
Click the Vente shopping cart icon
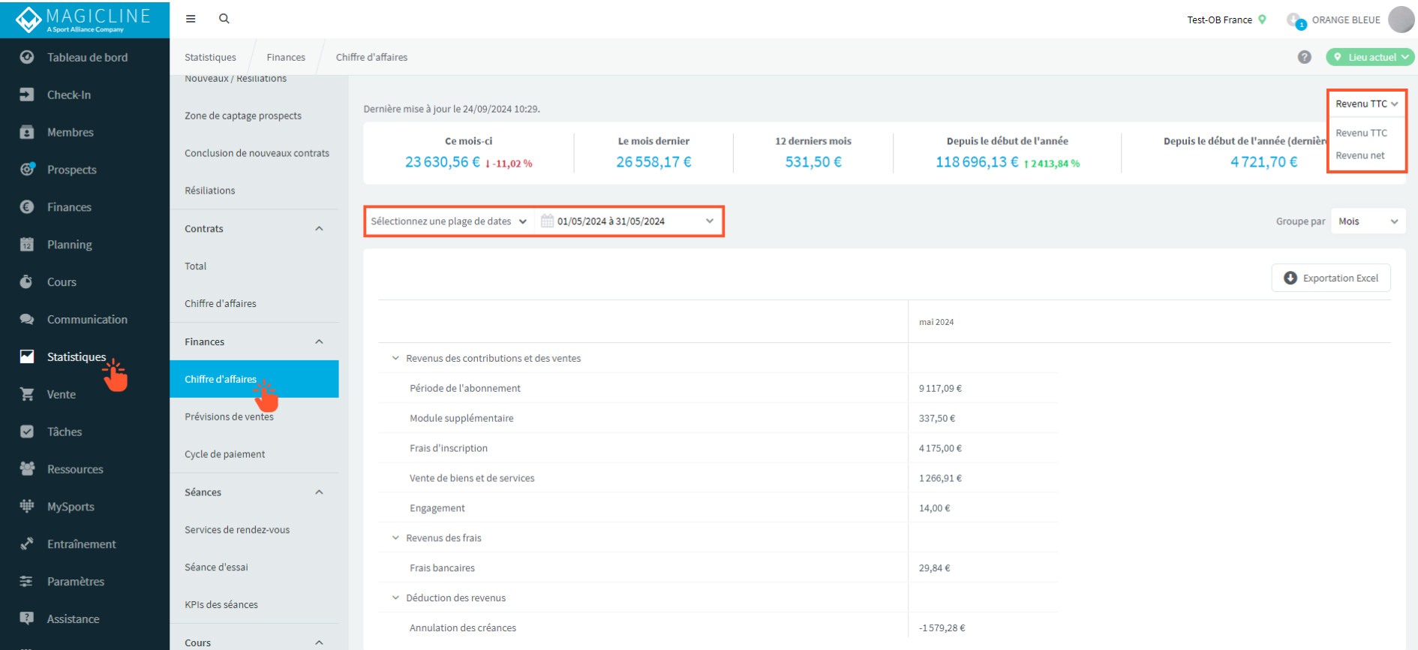[27, 394]
